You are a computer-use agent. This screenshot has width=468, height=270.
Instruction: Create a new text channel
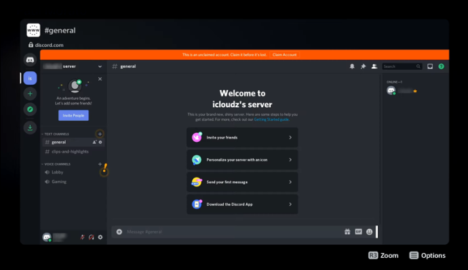pyautogui.click(x=100, y=134)
